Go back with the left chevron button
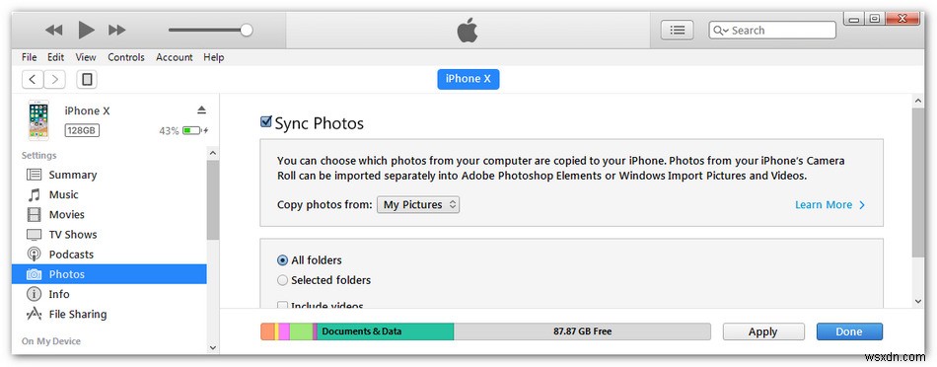Image resolution: width=937 pixels, height=367 pixels. (x=33, y=79)
